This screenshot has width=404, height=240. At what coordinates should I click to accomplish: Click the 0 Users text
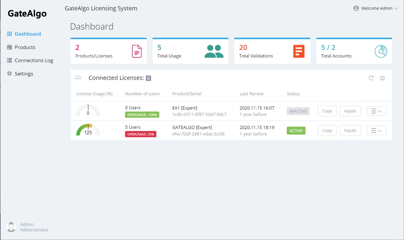click(x=133, y=108)
